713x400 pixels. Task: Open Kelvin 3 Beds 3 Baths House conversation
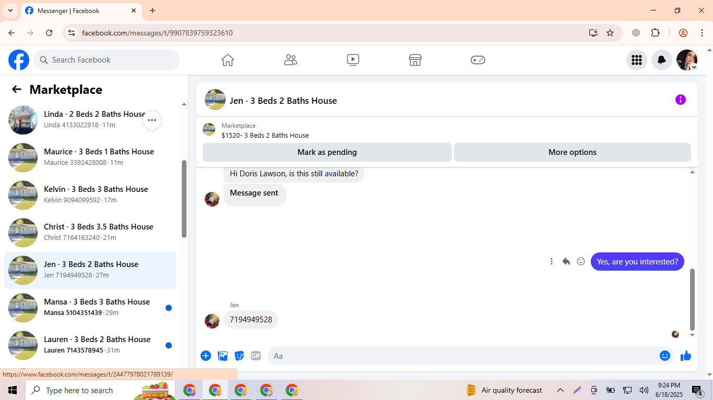(x=90, y=195)
